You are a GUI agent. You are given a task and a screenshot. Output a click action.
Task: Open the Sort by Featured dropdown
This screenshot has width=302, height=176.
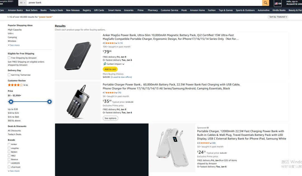pyautogui.click(x=278, y=17)
